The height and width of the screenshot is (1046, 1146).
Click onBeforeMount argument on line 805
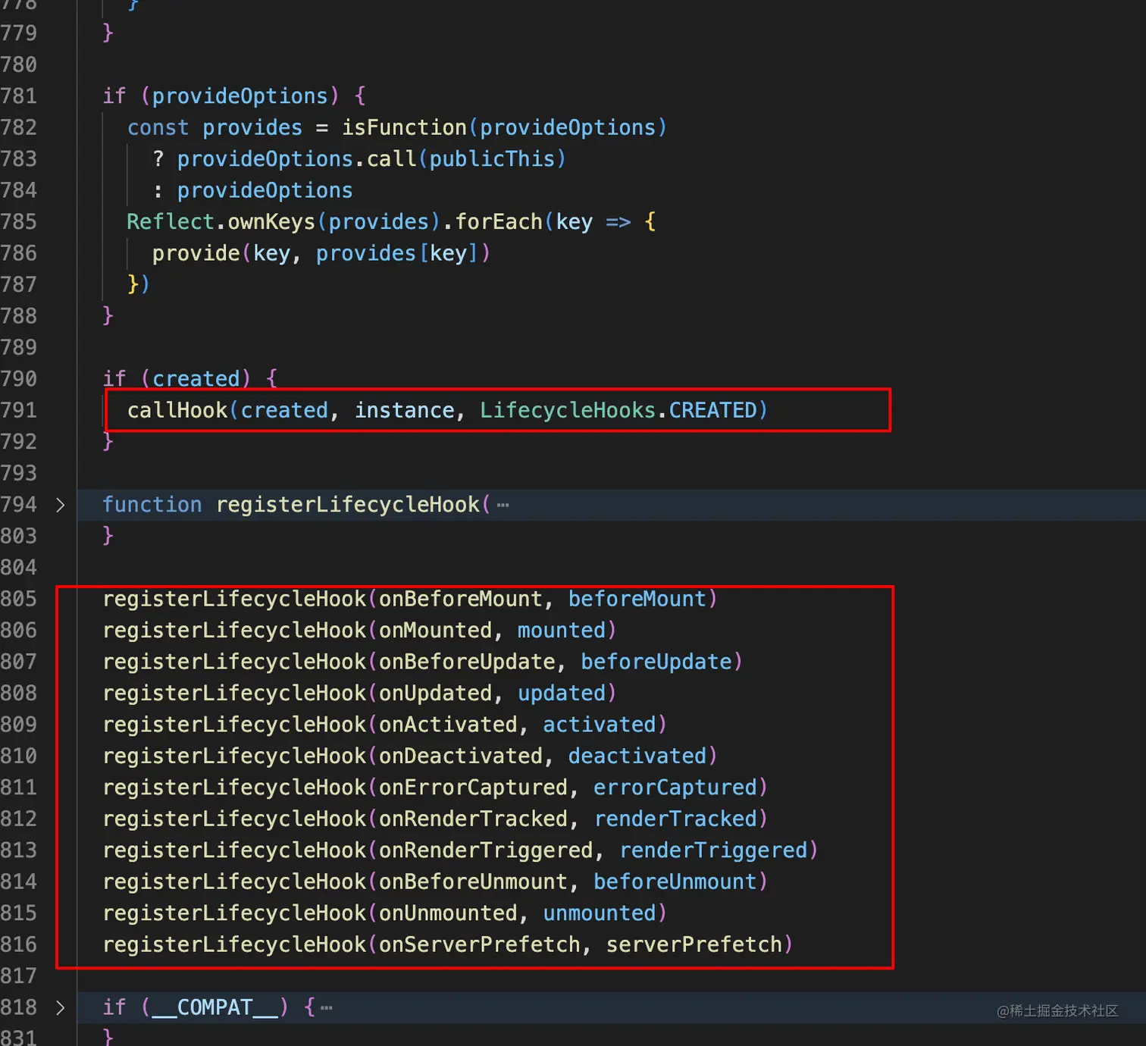[x=461, y=599]
